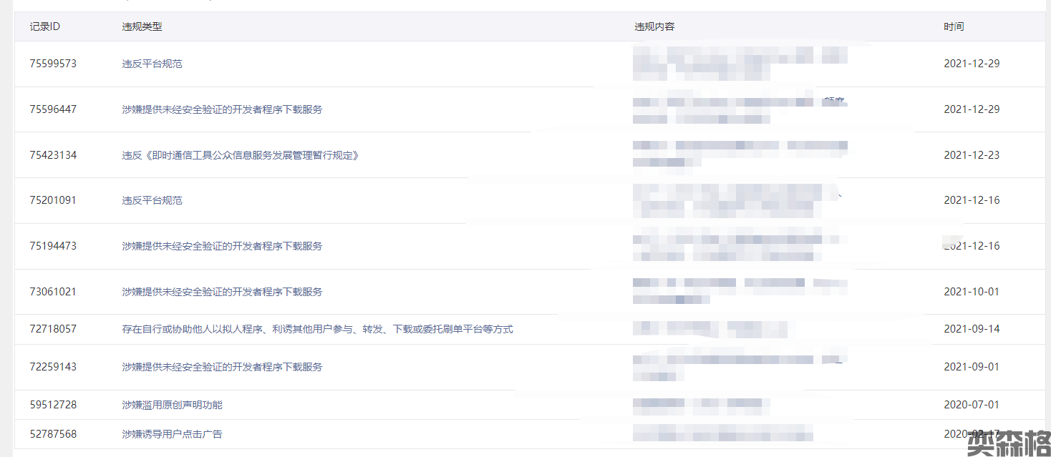Click the 违规类型 column header
This screenshot has width=1051, height=457.
coord(142,26)
